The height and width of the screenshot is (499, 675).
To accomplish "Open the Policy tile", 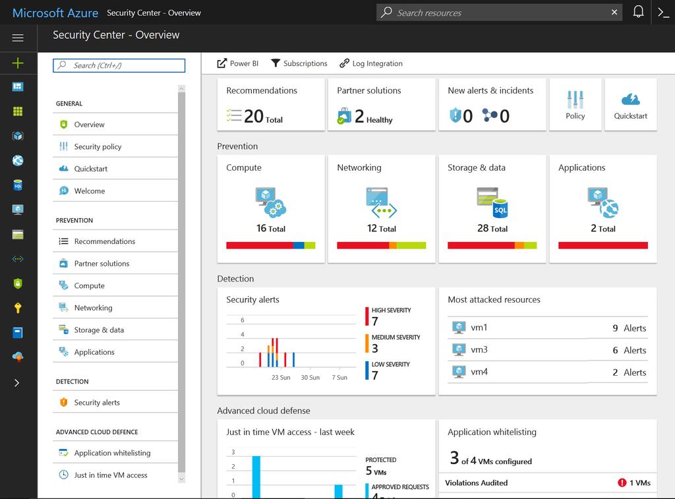I will [x=575, y=105].
